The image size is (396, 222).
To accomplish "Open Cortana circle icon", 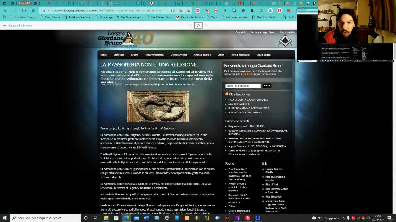I will pyautogui.click(x=86, y=218).
